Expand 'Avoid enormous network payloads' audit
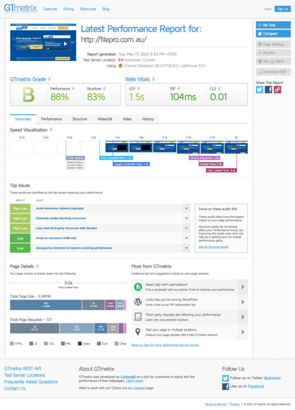 point(186,208)
